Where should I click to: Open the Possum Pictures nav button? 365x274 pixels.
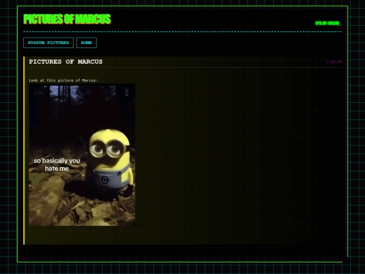tap(49, 43)
